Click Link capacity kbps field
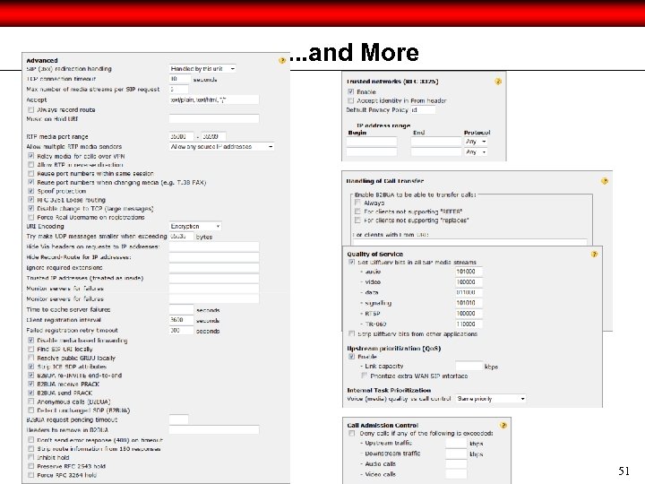Screen dimensions: 645x484 tap(469, 366)
